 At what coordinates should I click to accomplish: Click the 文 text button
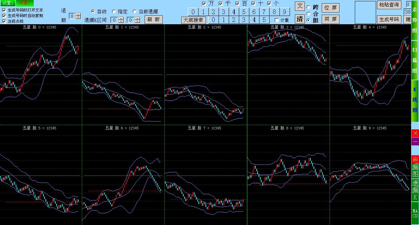click(300, 6)
